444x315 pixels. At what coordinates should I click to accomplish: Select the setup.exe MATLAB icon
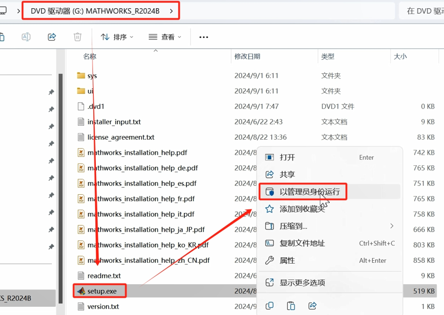[x=81, y=291]
